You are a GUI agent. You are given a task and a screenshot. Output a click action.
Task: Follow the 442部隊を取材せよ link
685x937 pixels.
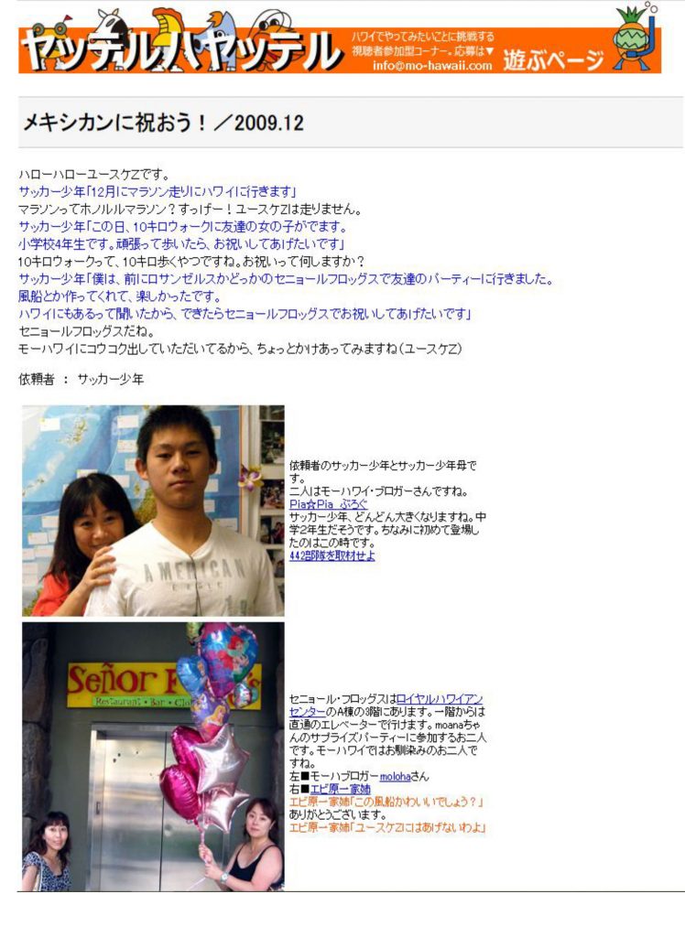332,555
